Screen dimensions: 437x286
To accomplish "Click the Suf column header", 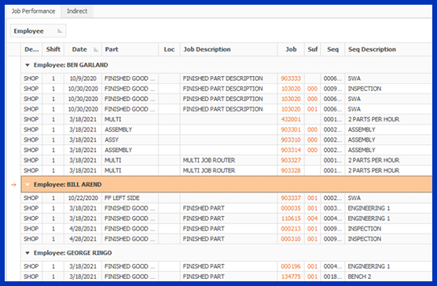I will click(312, 49).
